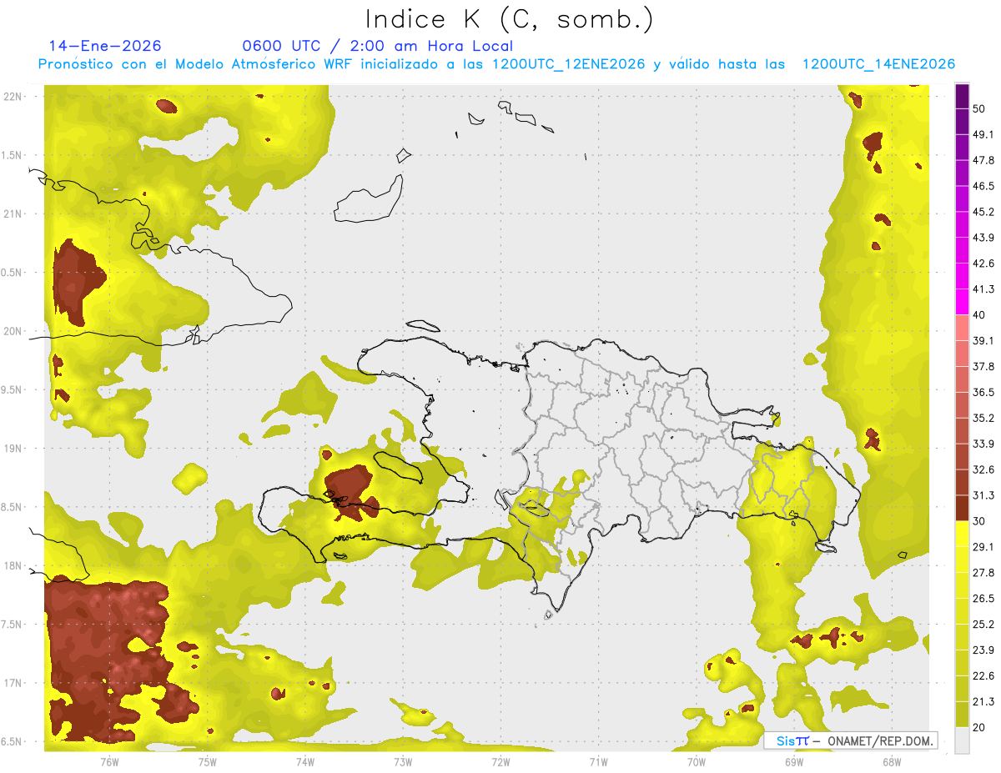Viewport: 1001px width, 773px height.
Task: Pick the legend value '43.9'
Action: click(x=983, y=238)
